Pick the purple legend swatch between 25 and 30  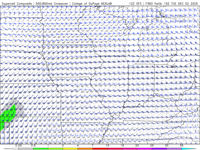159,149
